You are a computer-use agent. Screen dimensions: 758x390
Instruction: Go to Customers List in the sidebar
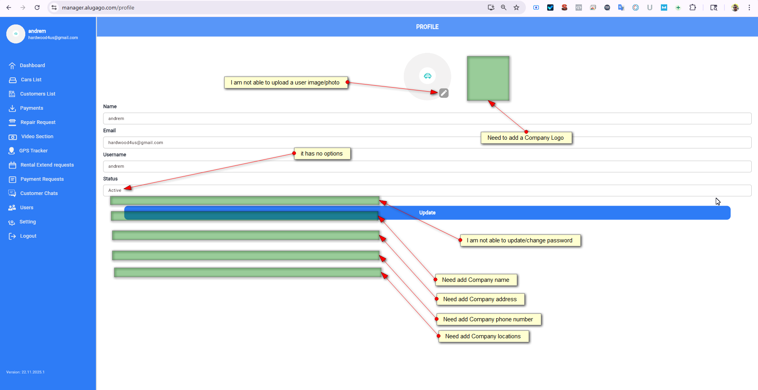[38, 94]
